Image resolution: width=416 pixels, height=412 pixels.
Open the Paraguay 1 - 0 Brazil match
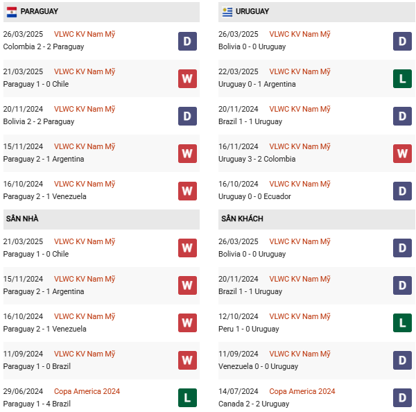(37, 366)
